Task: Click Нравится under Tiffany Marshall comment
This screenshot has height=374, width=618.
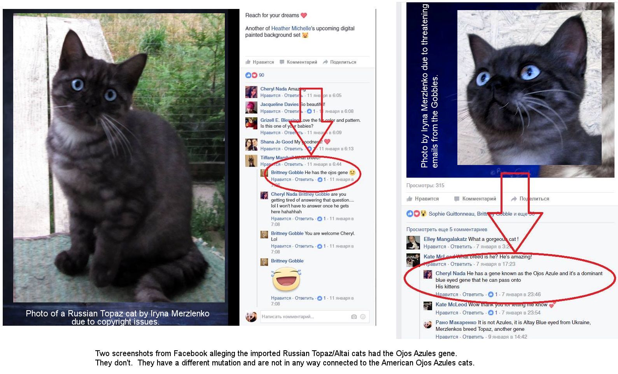Action: tap(270, 164)
